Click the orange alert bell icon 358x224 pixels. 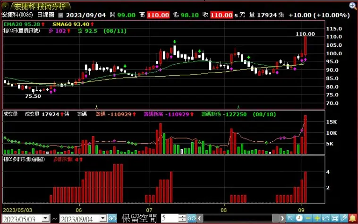(352, 218)
